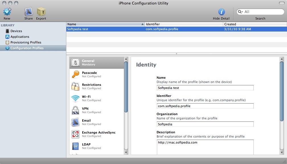Screen dimensions: 287x164
Task: Sort by the Identifier column header
Action: point(184,24)
